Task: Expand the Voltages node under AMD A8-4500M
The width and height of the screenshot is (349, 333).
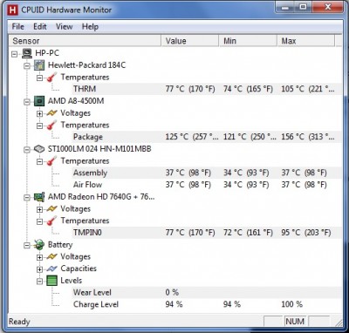Action: point(39,113)
